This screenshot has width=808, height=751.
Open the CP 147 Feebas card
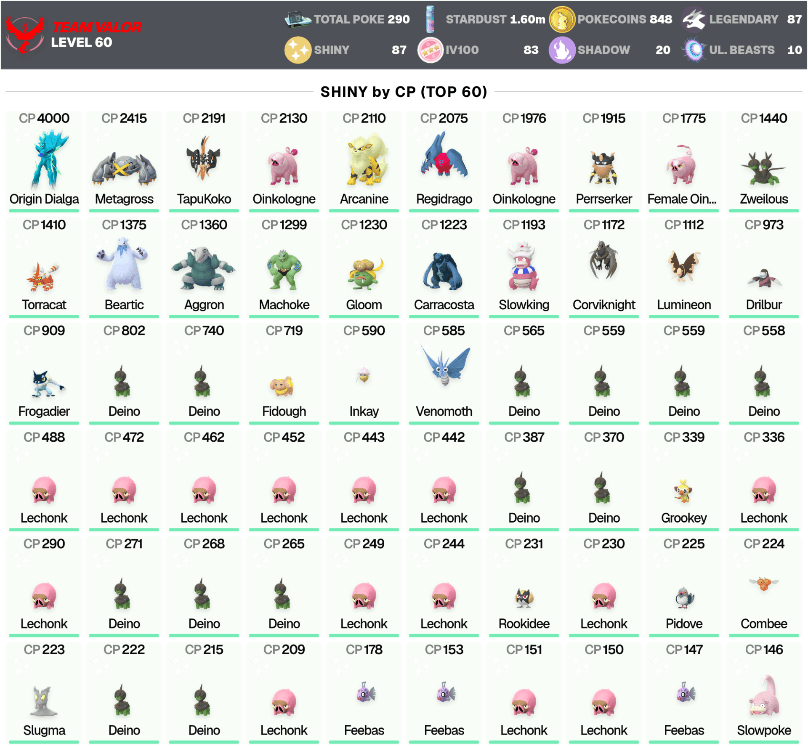(684, 693)
